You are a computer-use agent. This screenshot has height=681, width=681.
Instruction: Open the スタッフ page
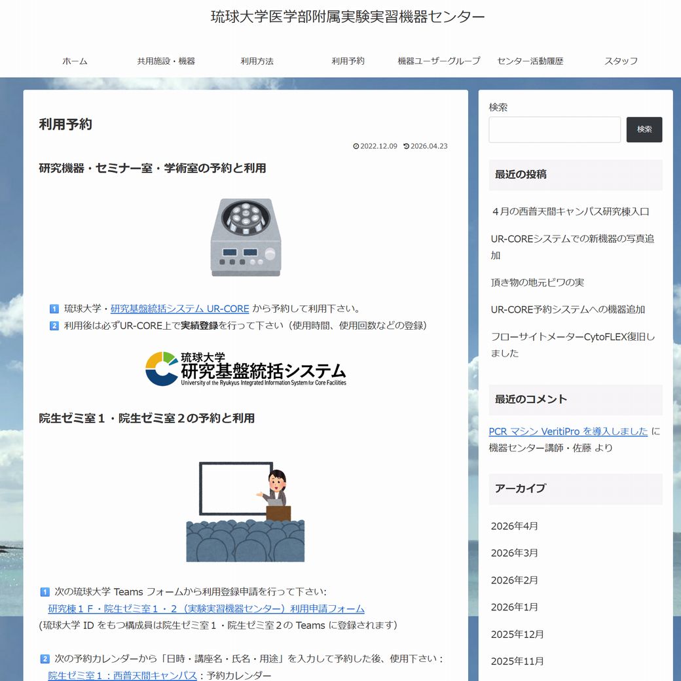click(x=621, y=61)
